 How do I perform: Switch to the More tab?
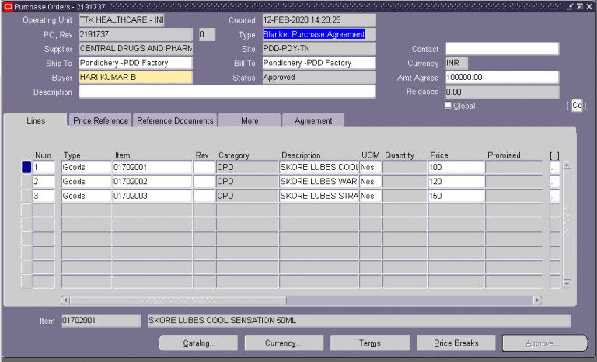click(250, 120)
